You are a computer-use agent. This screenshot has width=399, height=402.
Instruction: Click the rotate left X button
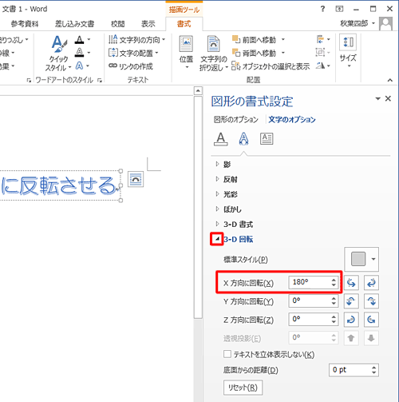[x=351, y=283]
